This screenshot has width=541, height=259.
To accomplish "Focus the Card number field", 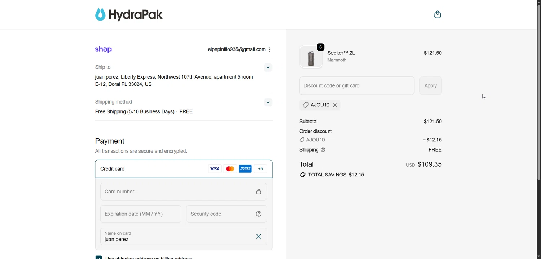I will tap(184, 192).
